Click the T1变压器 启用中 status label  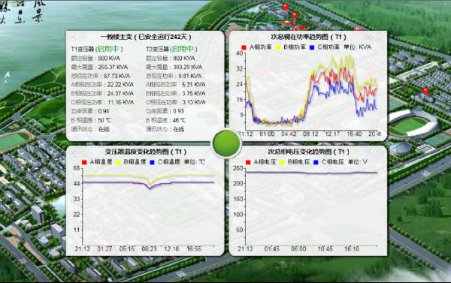(x=97, y=49)
